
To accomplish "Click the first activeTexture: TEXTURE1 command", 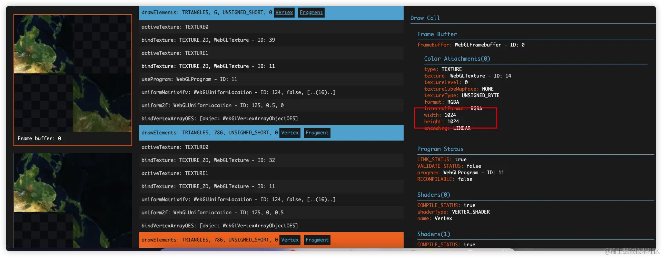I will pos(271,53).
